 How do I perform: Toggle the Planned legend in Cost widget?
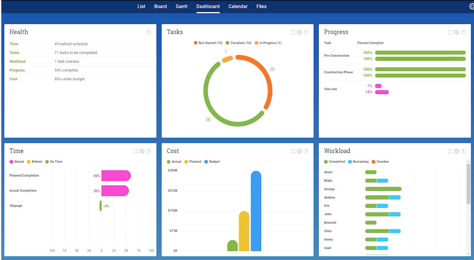click(193, 162)
